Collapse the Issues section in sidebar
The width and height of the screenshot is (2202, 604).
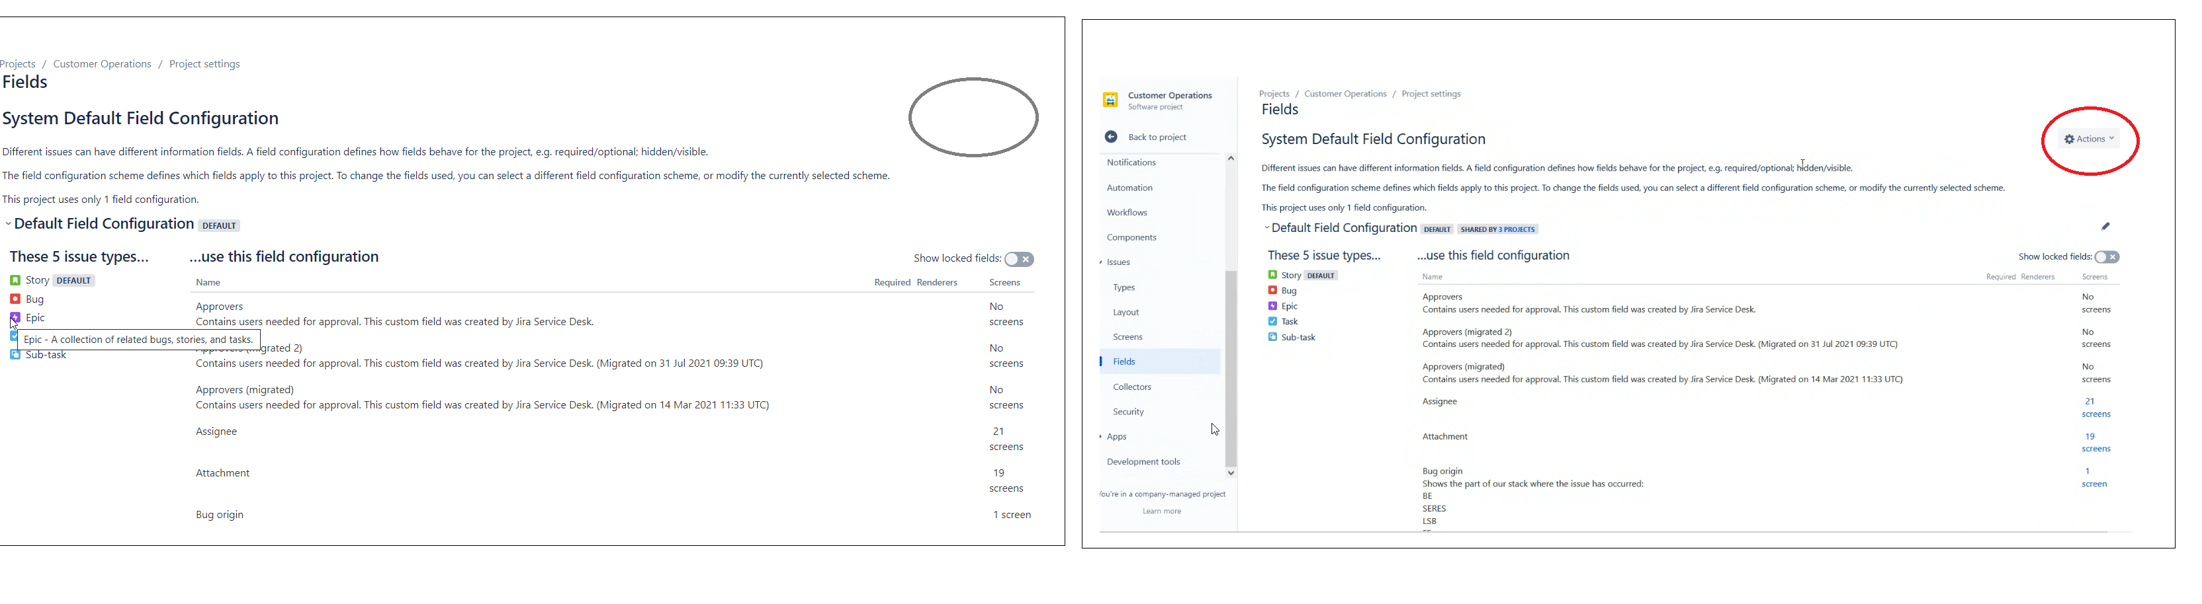(x=1101, y=262)
